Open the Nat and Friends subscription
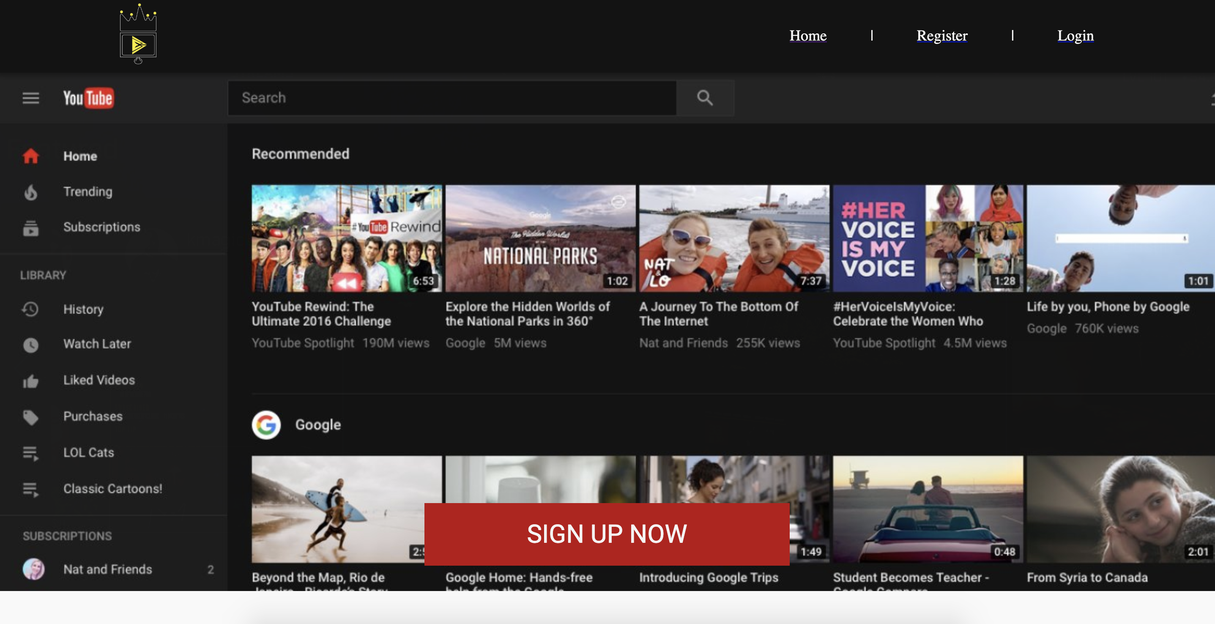 [x=107, y=569]
